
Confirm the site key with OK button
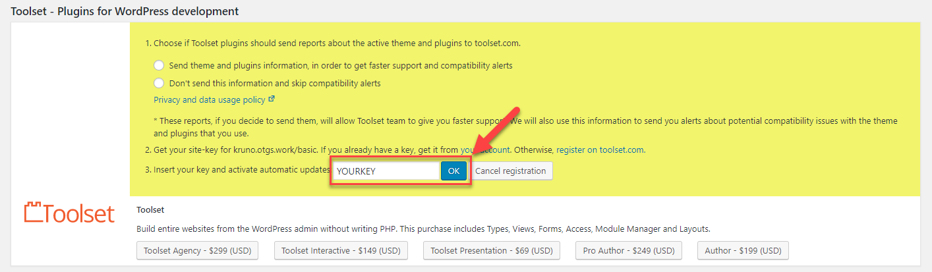pos(453,171)
